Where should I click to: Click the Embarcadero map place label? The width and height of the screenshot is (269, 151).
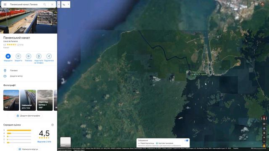click(198, 73)
